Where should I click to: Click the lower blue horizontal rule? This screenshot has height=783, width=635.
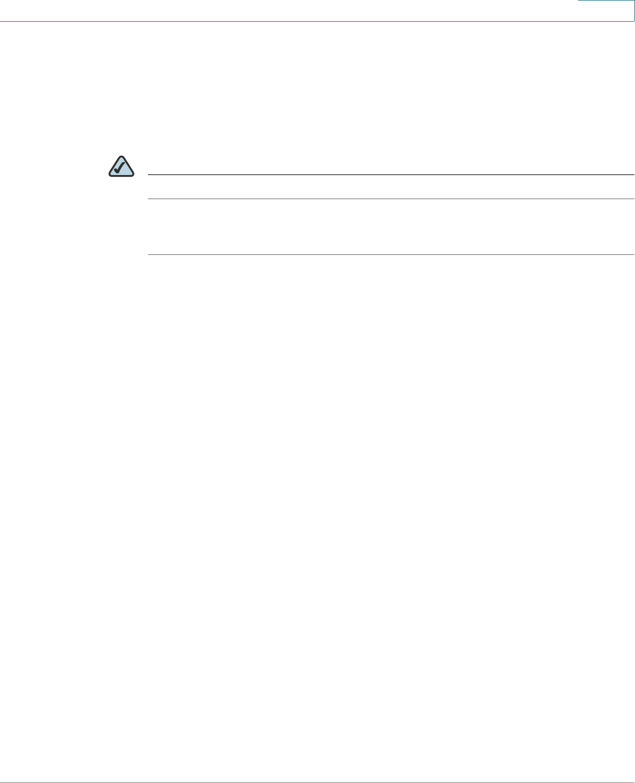tap(391, 254)
